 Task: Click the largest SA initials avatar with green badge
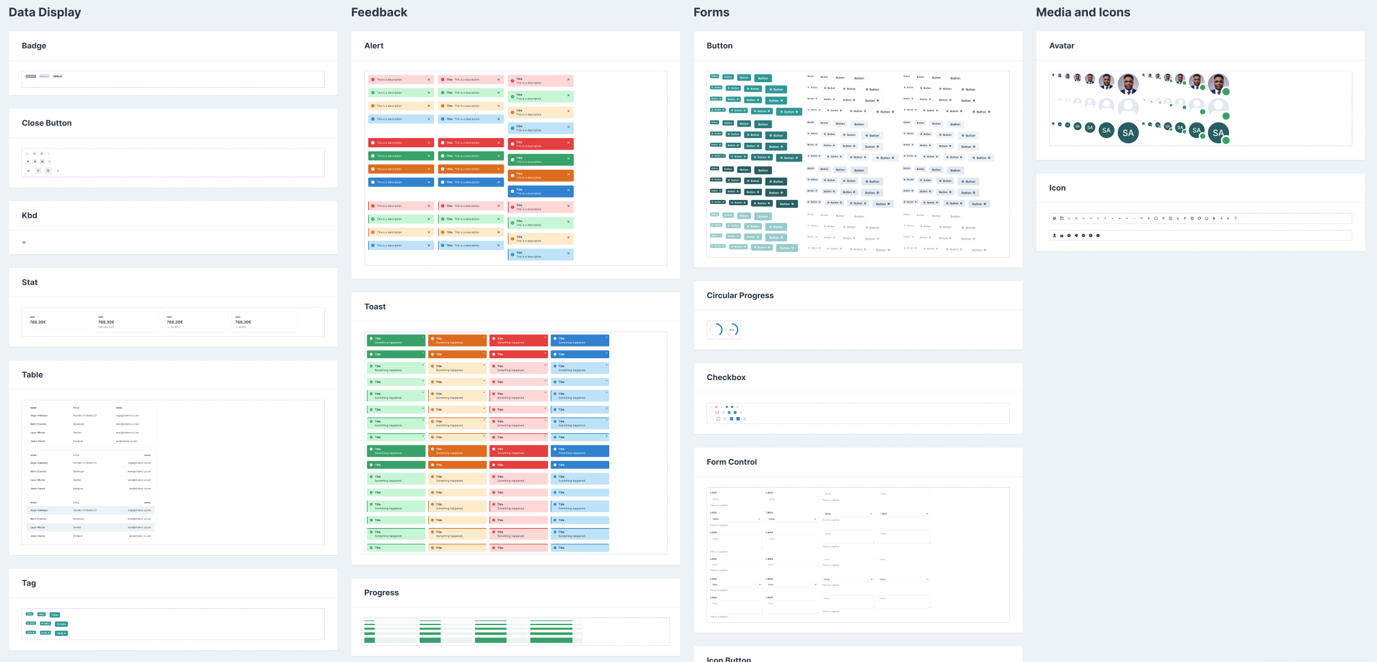point(1218,133)
